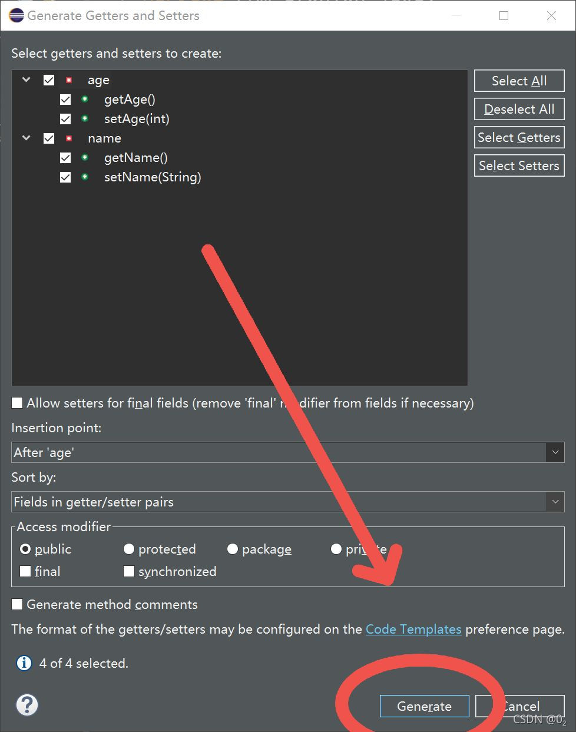Screen dimensions: 576x732
Task: Select the 'protected' access modifier
Action: [128, 549]
